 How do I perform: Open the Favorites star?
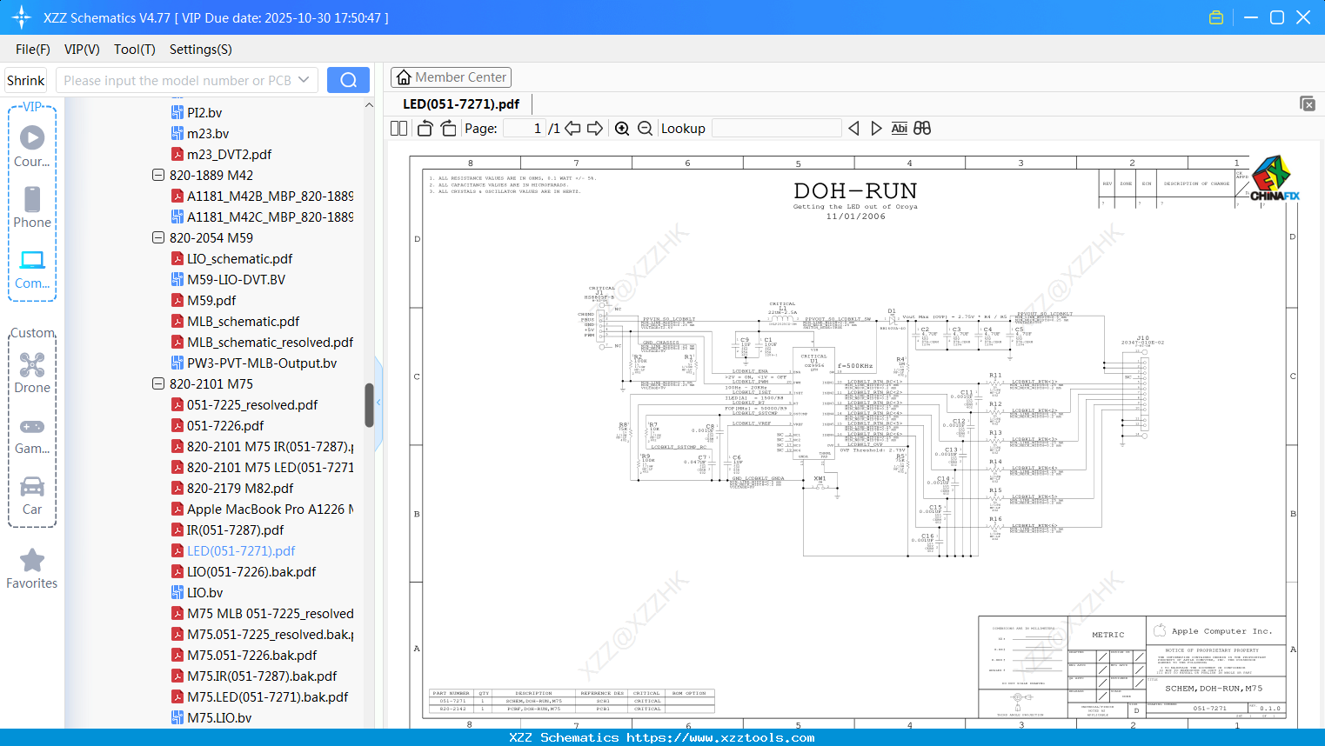tap(32, 569)
